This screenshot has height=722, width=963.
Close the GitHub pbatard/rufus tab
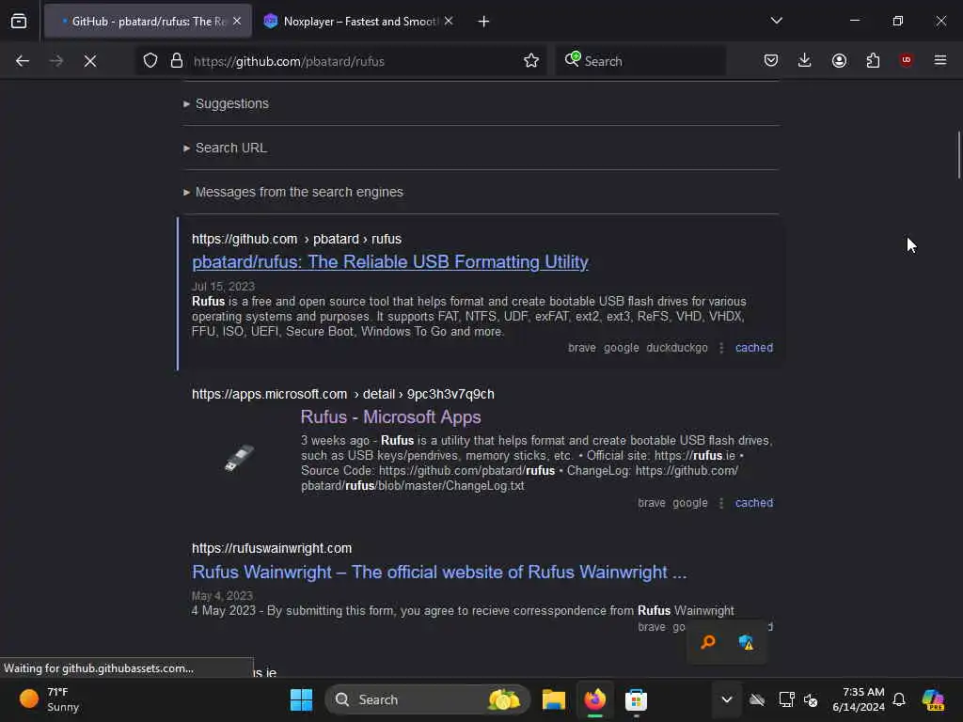coord(237,22)
